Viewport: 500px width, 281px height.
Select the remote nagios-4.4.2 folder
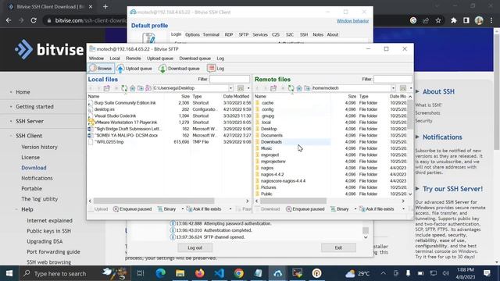click(273, 175)
